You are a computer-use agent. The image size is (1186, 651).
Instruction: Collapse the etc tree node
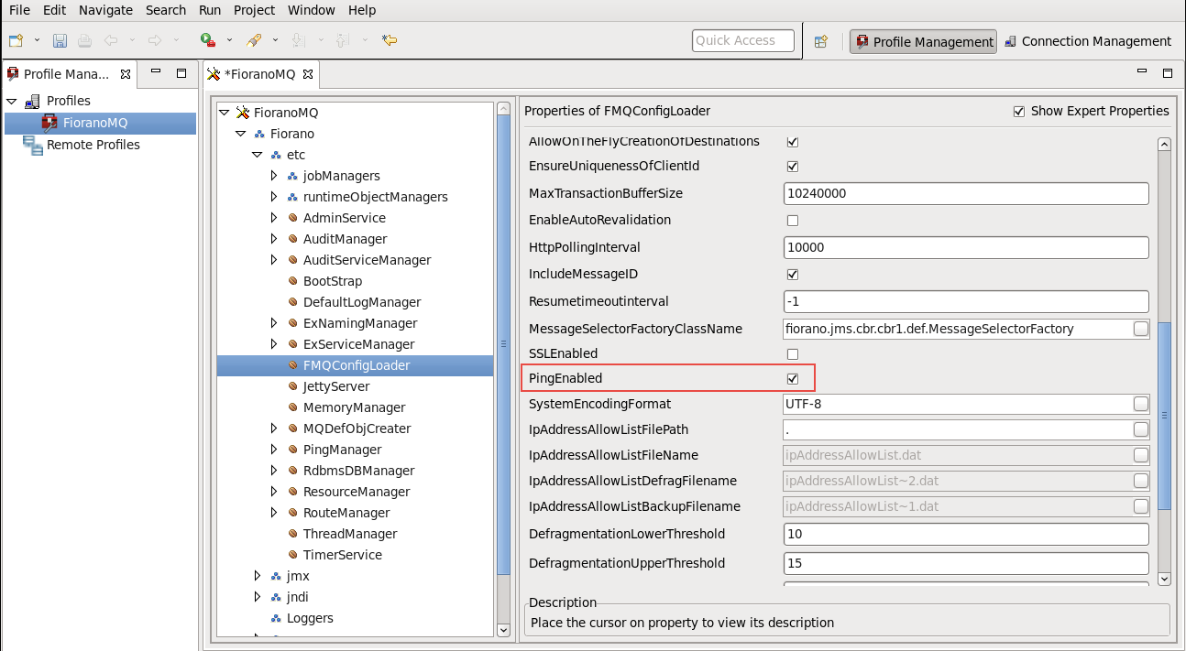tap(258, 155)
